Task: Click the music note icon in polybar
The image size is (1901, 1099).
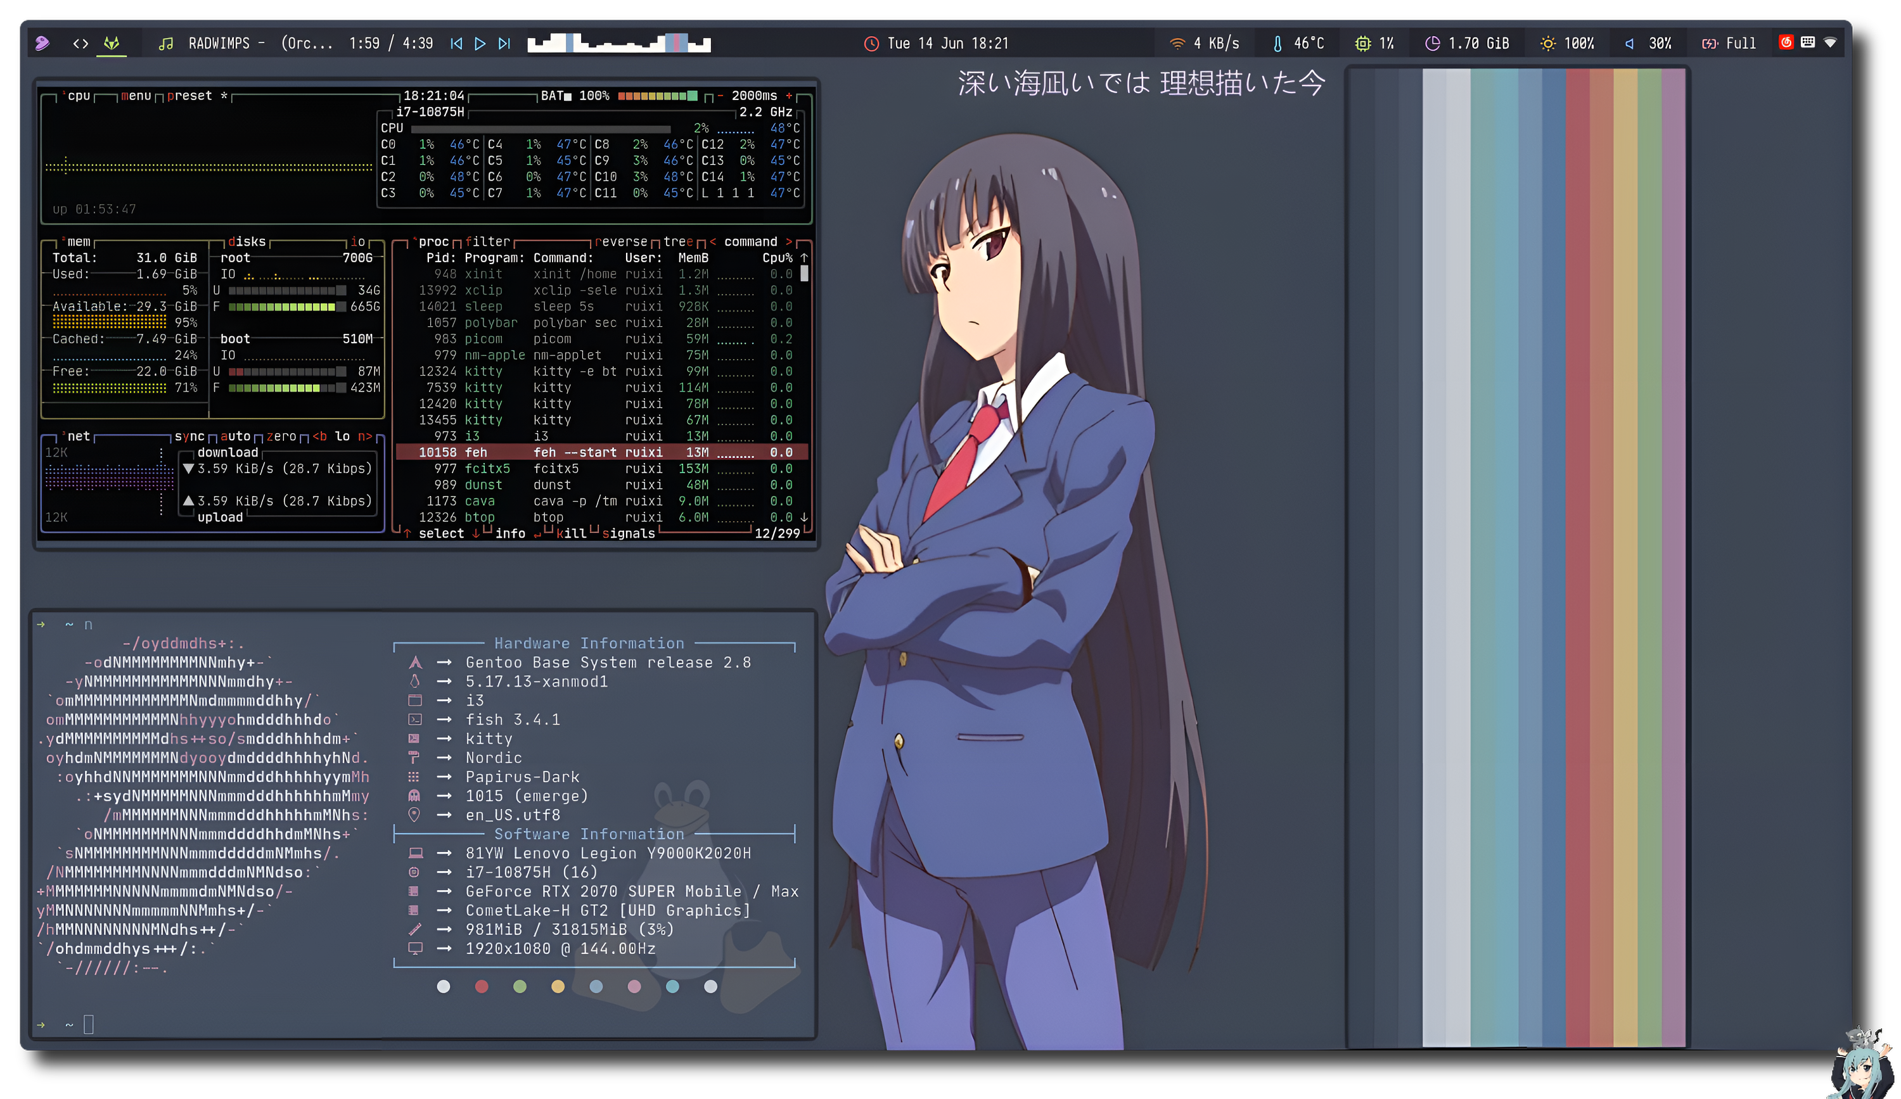Action: [166, 44]
